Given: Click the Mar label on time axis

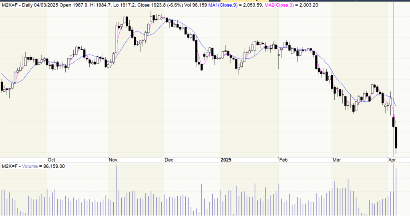Looking at the screenshot, I should pyautogui.click(x=337, y=160).
